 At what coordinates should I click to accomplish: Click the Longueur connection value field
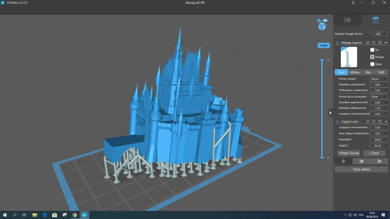point(379,114)
